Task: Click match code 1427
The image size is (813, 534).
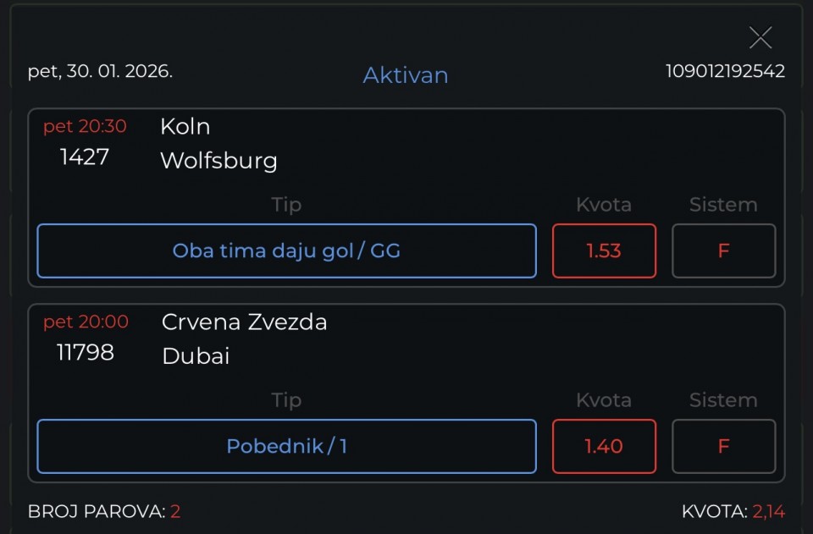Action: [85, 157]
